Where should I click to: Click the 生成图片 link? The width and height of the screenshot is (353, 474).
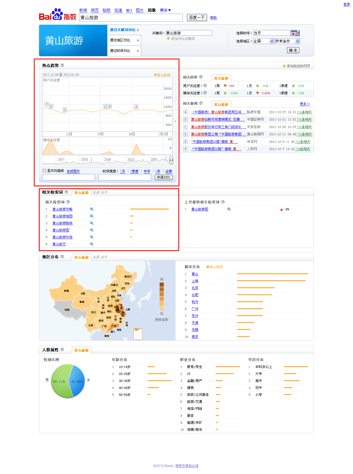(73, 171)
